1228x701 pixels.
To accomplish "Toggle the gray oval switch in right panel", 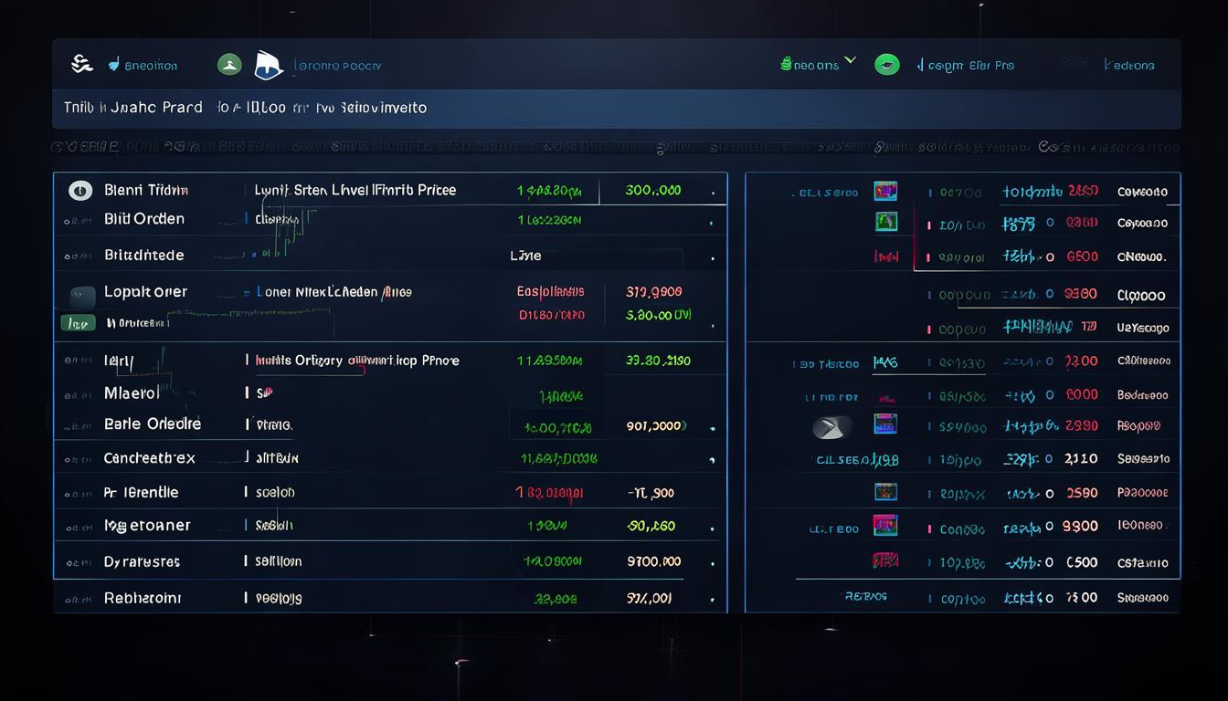I will 831,426.
